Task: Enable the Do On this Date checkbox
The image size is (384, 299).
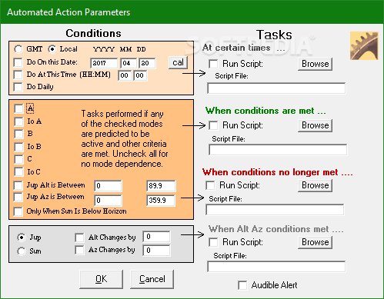Action: (18, 62)
